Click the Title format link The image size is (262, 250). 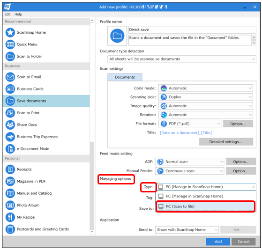point(186,132)
